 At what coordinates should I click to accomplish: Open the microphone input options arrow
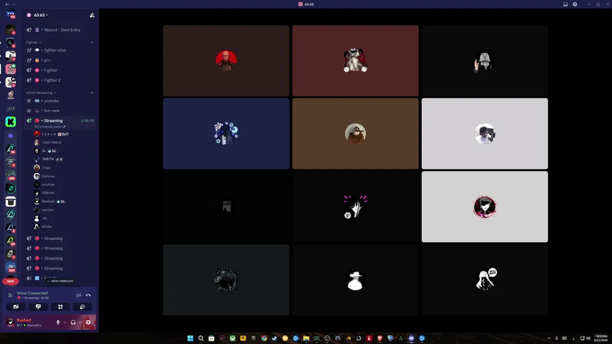tap(65, 322)
